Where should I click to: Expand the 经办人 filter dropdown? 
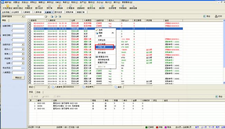[x=23, y=49]
